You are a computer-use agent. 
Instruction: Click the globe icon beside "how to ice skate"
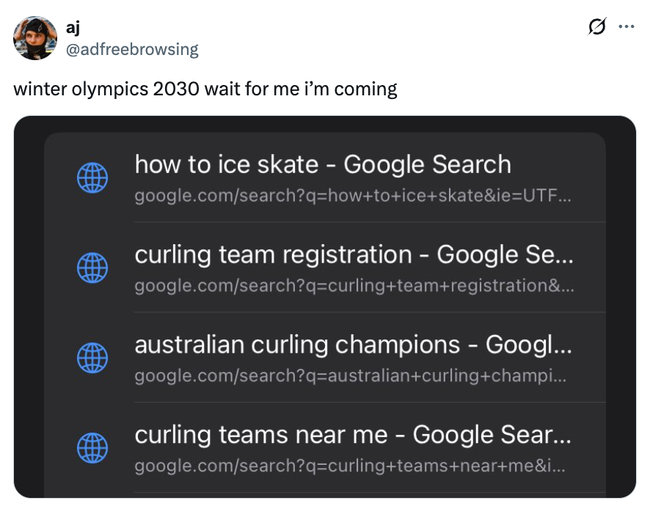92,177
